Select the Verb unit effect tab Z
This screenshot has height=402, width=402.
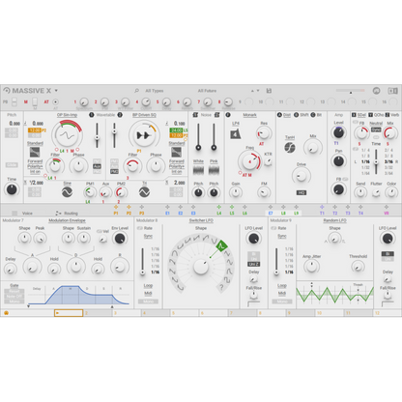click(392, 115)
